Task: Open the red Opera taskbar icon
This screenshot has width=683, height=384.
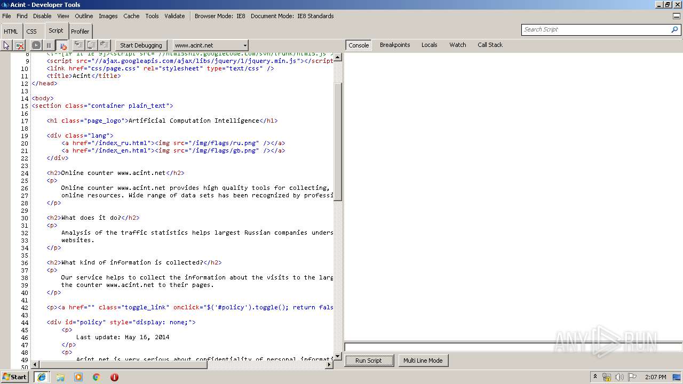Action: [x=114, y=377]
